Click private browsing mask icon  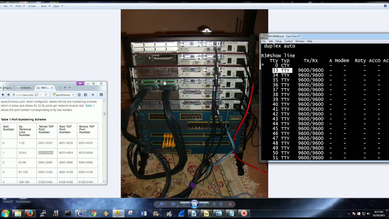80,83
